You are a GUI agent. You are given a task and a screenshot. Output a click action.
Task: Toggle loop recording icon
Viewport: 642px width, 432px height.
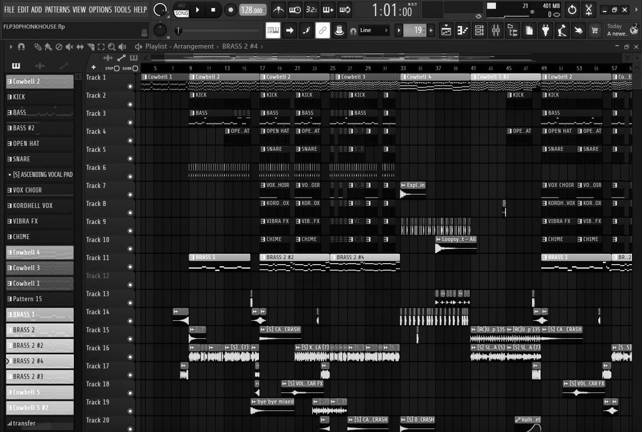point(344,10)
